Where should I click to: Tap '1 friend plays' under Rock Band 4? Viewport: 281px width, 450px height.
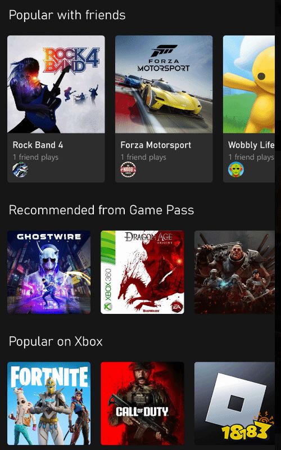tap(35, 157)
